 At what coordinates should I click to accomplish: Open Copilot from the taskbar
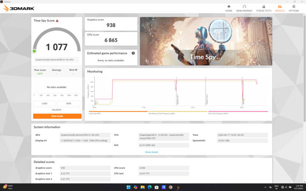tap(136, 187)
